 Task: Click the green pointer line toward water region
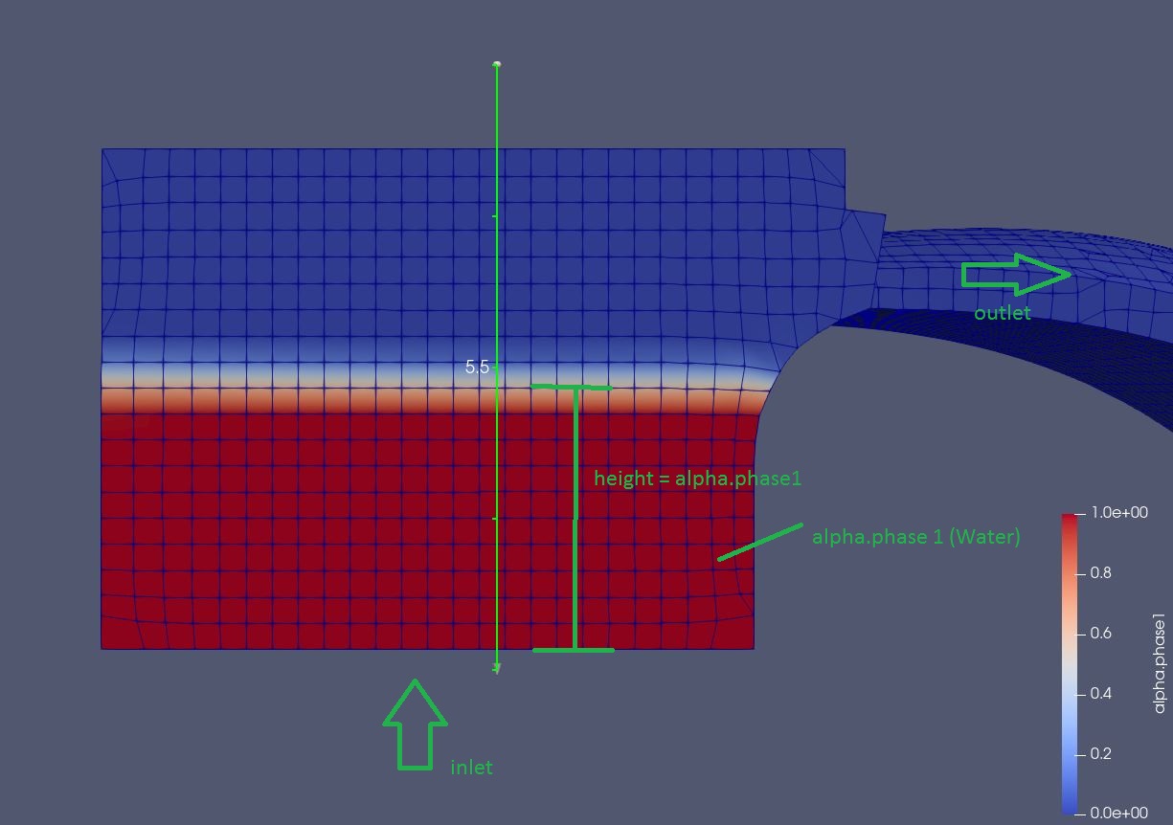pos(760,542)
